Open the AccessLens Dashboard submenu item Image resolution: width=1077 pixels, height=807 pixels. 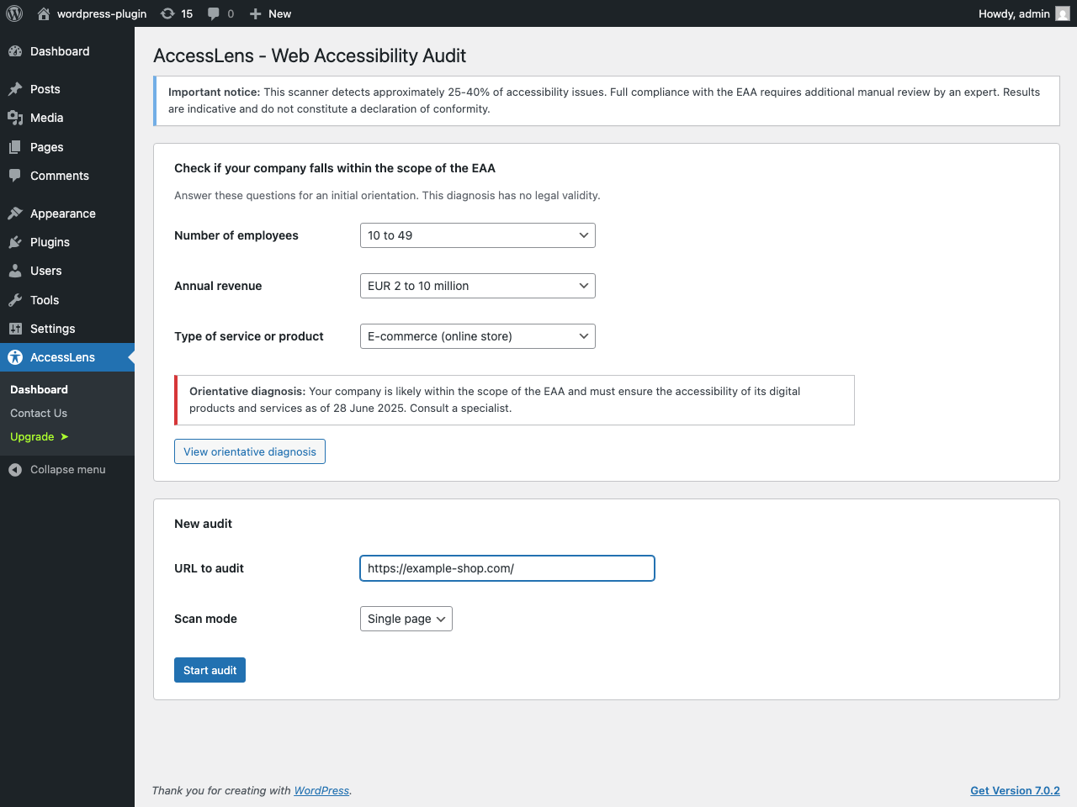pos(39,389)
